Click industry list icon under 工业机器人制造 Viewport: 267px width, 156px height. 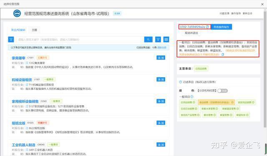coord(27,150)
